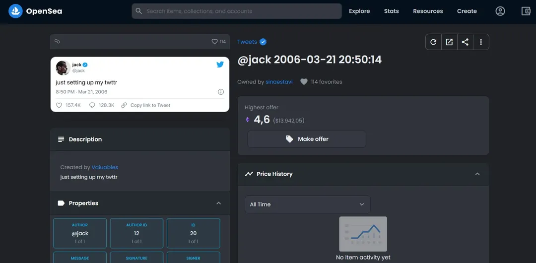536x263 pixels.
Task: Collapse the Price History section
Action: (477, 174)
